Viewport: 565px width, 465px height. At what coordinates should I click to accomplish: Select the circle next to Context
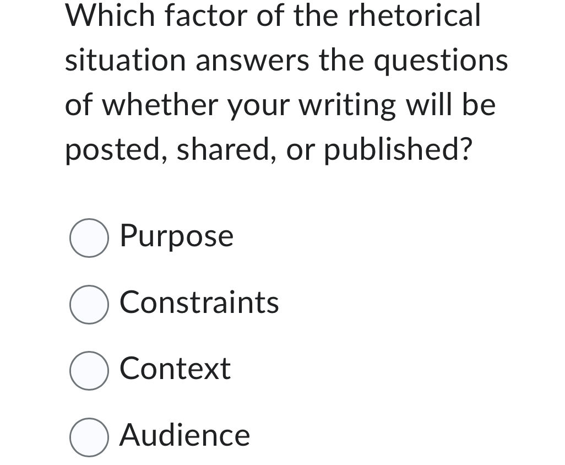coord(90,370)
